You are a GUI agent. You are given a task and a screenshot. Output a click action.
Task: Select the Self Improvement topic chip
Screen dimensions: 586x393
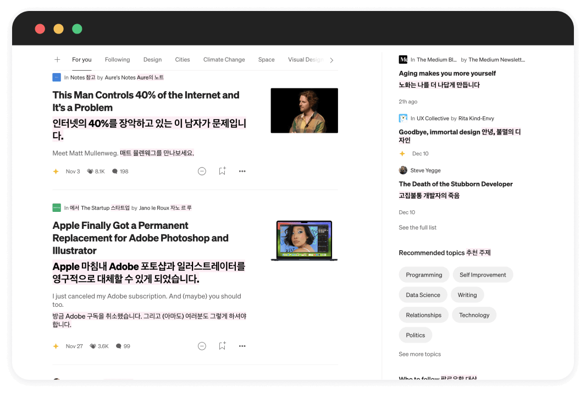pyautogui.click(x=483, y=274)
